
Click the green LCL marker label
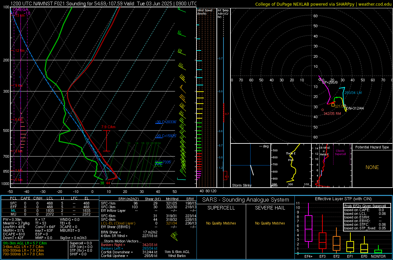(x=159, y=165)
